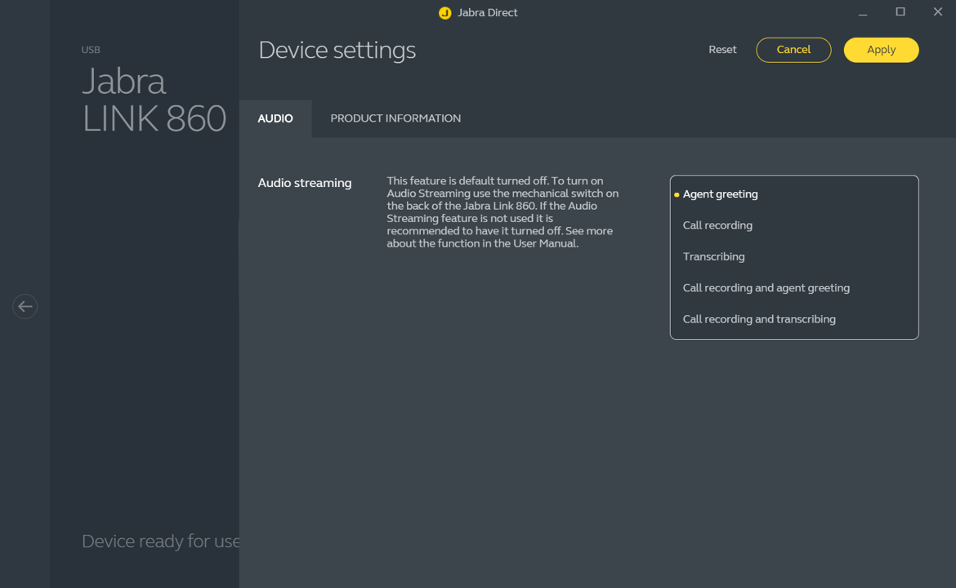Open the PRODUCT INFORMATION tab

coord(395,118)
